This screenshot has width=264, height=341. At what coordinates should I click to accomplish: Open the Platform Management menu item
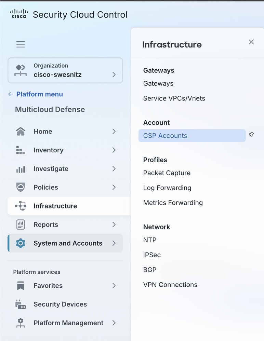[65, 323]
